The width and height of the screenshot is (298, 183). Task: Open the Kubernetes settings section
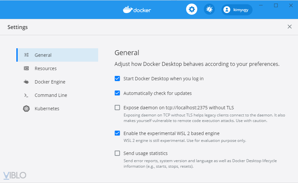[47, 109]
